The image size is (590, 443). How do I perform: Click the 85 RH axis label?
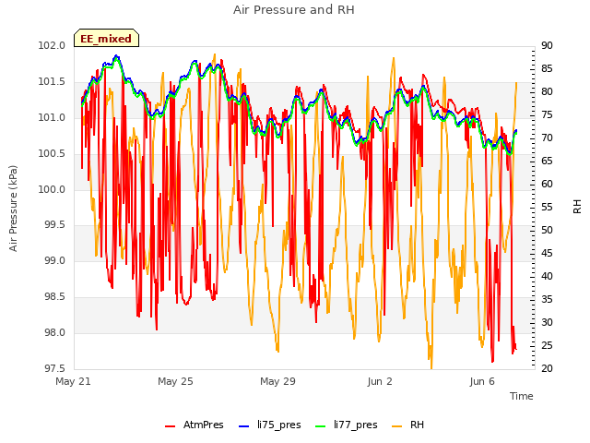point(547,69)
